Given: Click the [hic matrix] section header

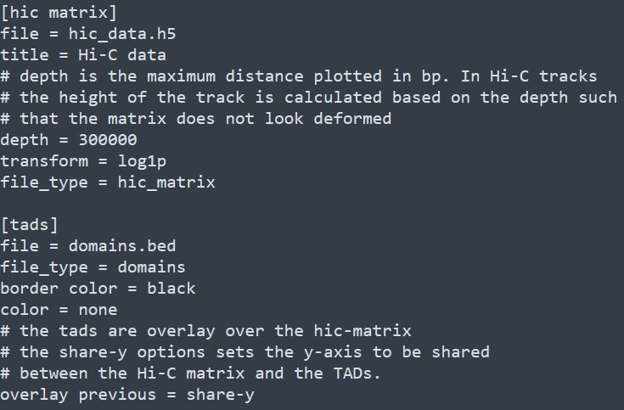Looking at the screenshot, I should click(x=59, y=13).
